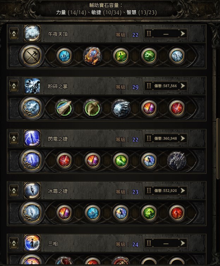220x266 pixels.
Task: Toggle the pause button on 冰霜之捷 row
Action: point(149,191)
